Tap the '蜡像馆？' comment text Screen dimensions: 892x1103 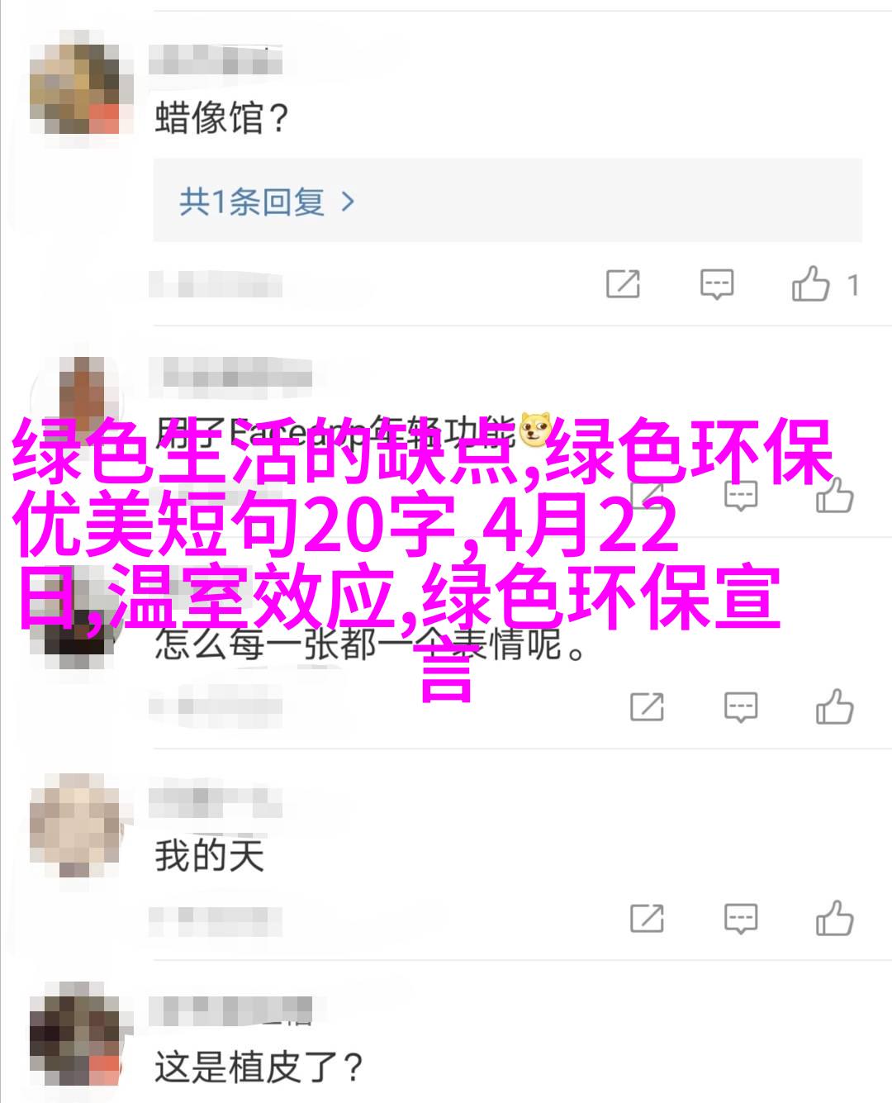pos(222,118)
